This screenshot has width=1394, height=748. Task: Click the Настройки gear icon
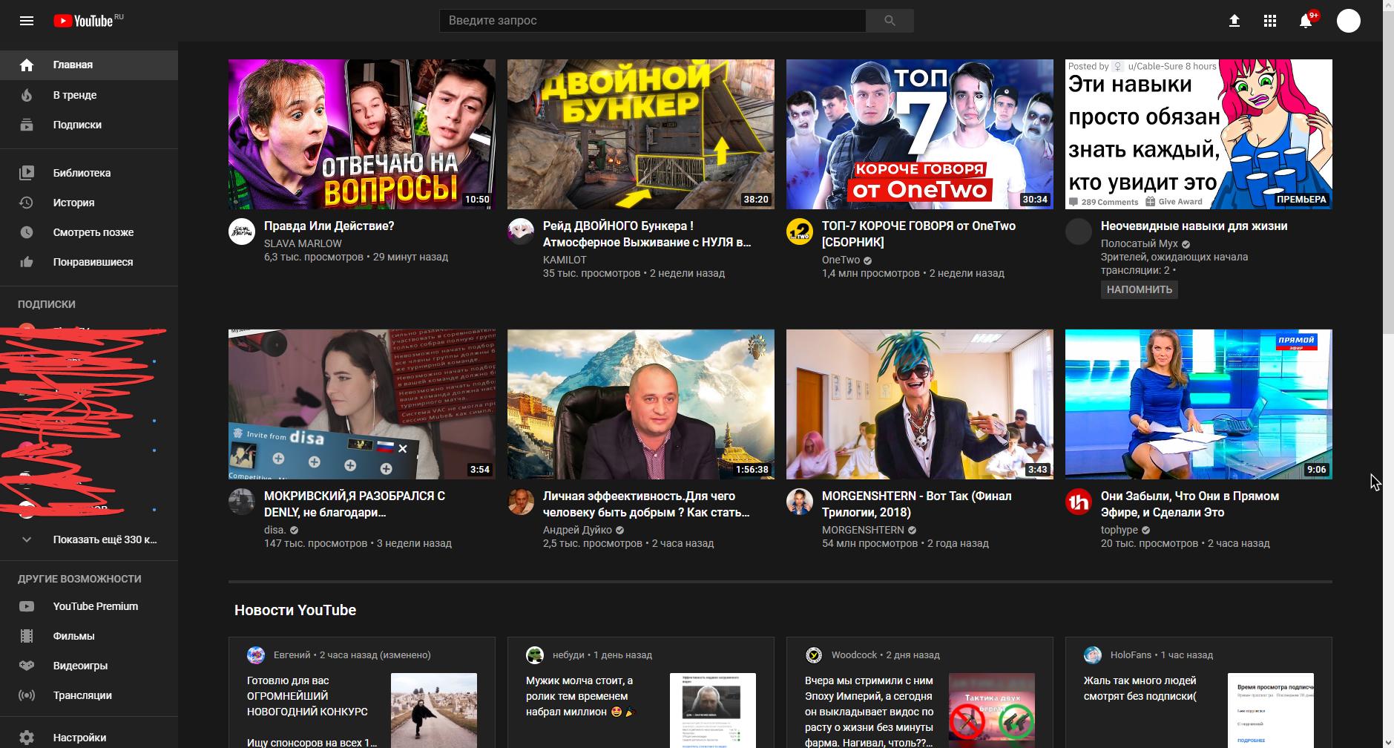pos(27,738)
